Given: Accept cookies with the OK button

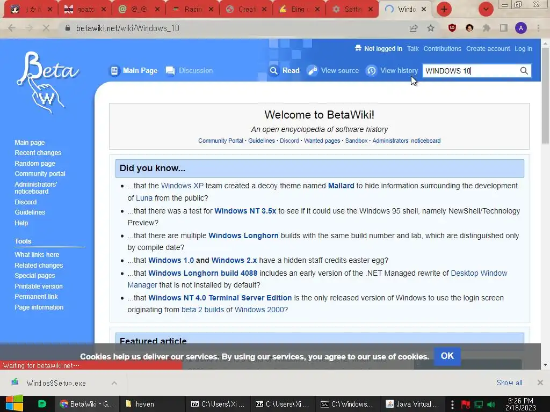Looking at the screenshot, I should (447, 356).
